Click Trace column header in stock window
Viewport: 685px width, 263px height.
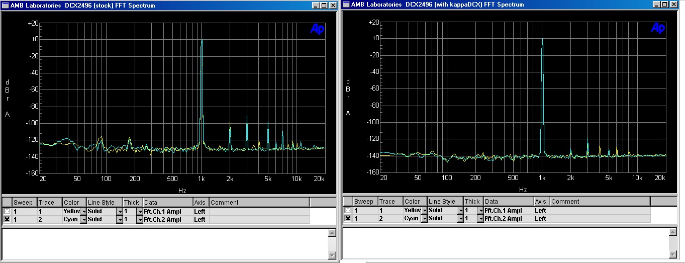(49, 203)
